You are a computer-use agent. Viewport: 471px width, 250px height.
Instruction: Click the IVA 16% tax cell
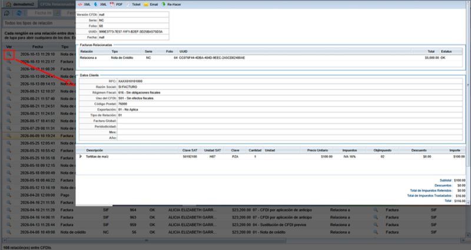pos(349,156)
